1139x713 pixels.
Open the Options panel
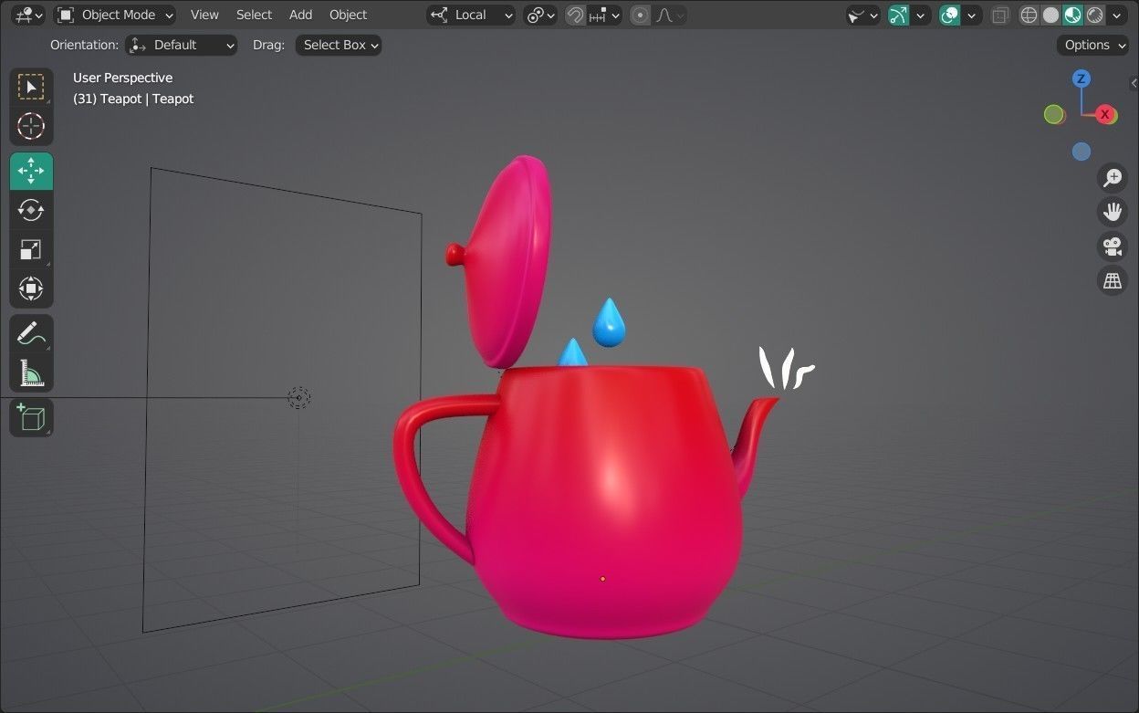pyautogui.click(x=1092, y=45)
